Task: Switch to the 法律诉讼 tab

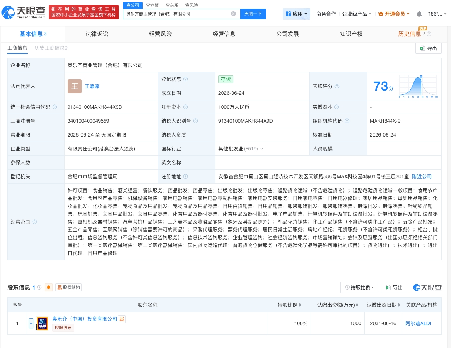Action: click(97, 34)
